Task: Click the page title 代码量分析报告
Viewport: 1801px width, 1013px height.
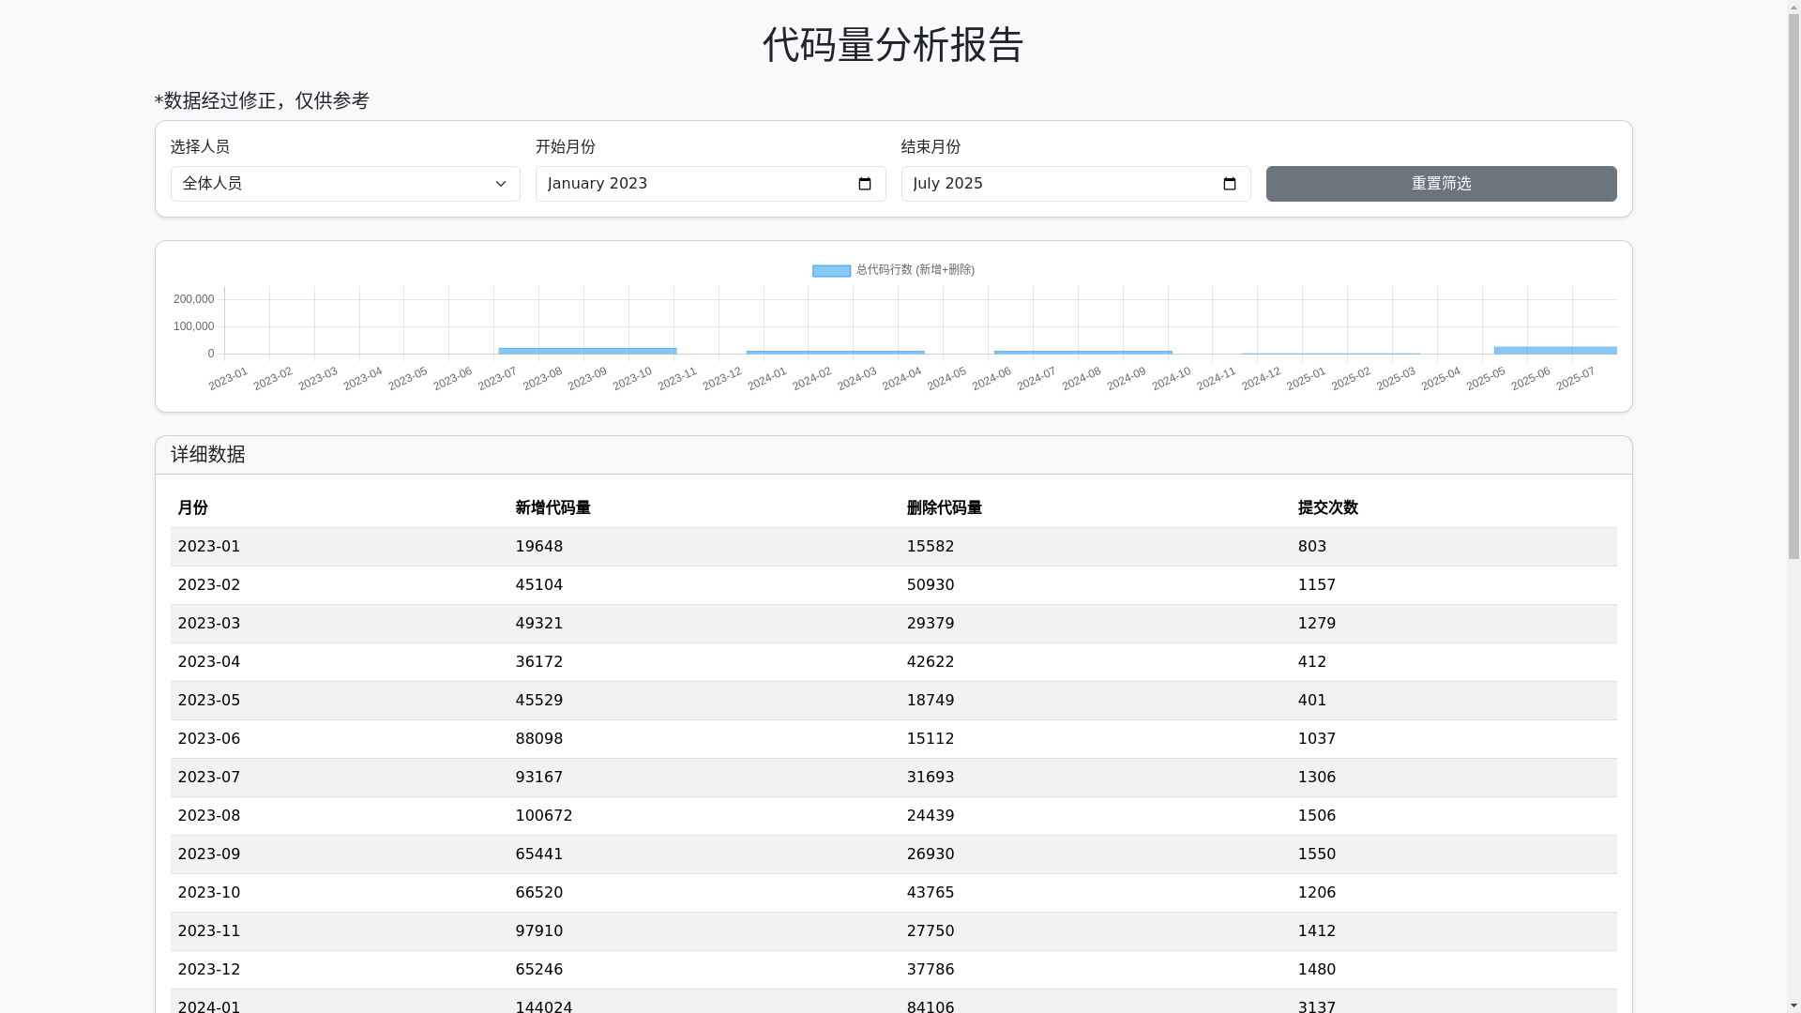Action: [893, 45]
